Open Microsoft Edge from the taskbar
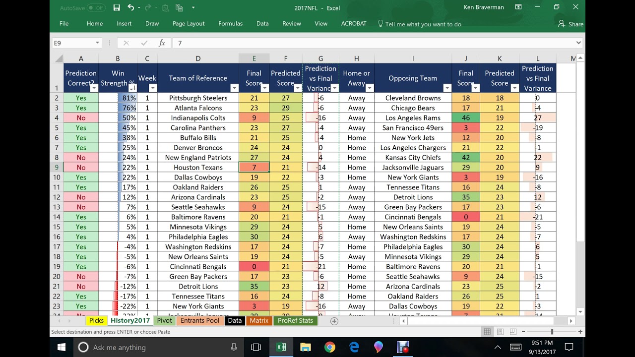Viewport: 635px width, 357px height. (354, 347)
